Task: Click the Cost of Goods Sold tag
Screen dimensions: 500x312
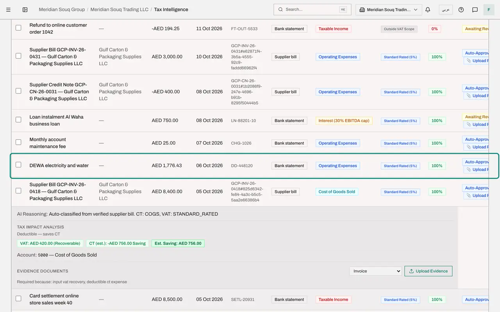Action: 337,191
